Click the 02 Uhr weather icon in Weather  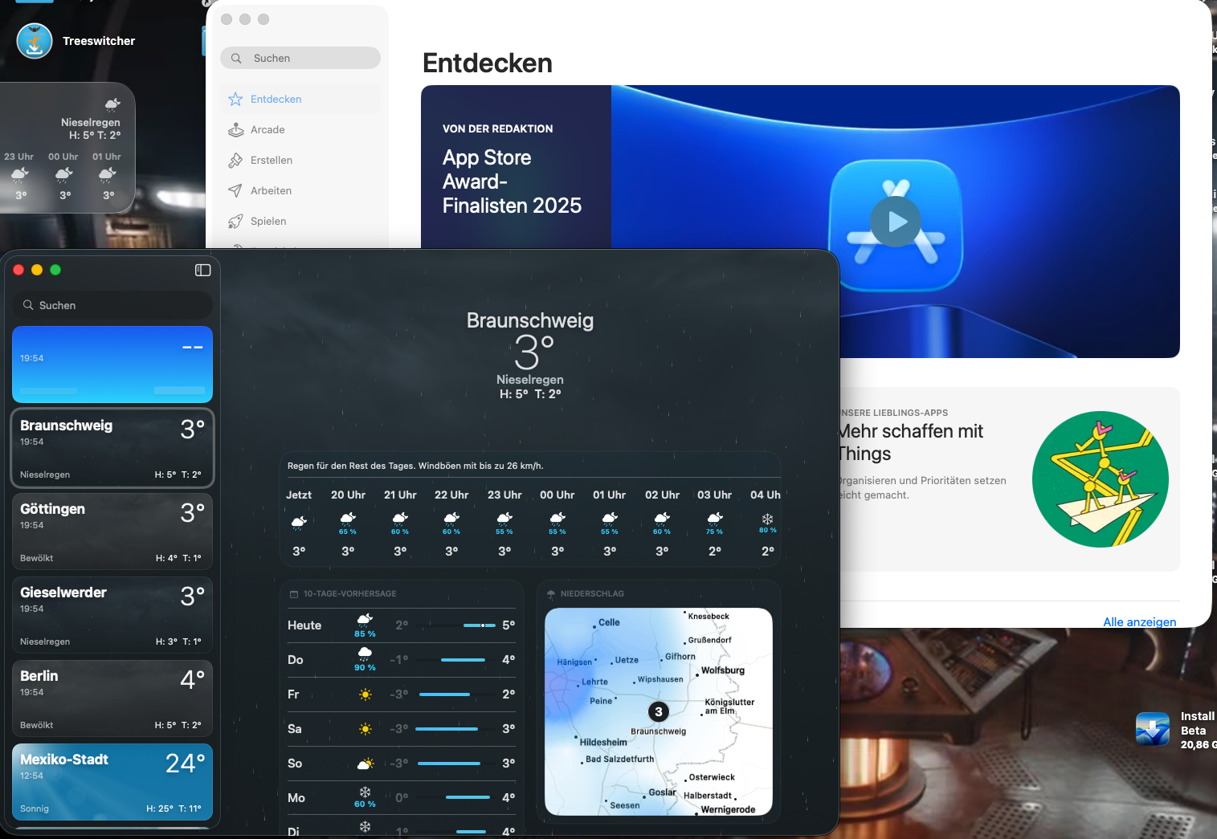pos(662,518)
